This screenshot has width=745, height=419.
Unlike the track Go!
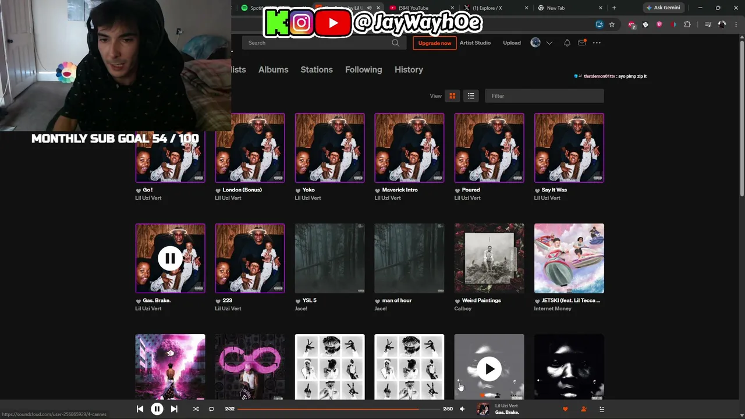click(139, 190)
